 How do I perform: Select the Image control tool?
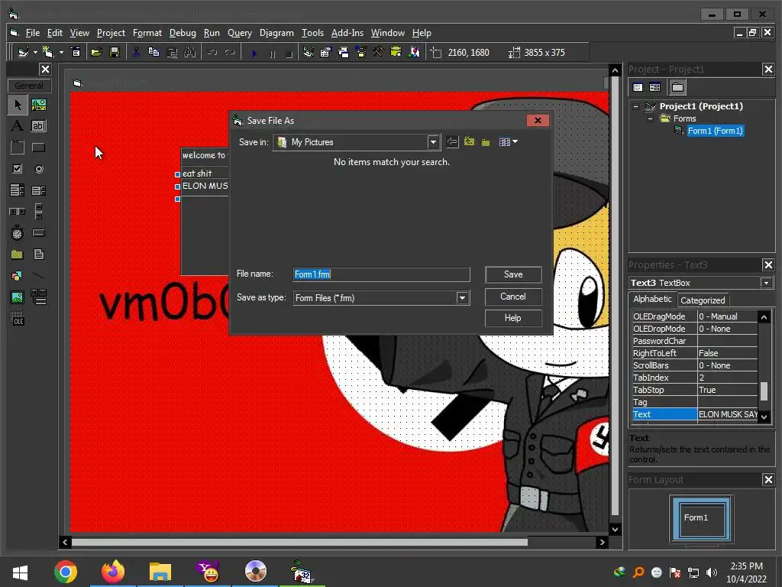point(18,297)
